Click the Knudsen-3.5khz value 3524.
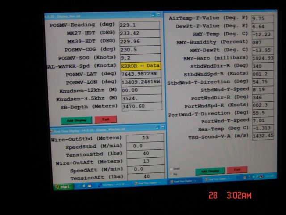The height and width of the screenshot is (215, 286). click(142, 99)
